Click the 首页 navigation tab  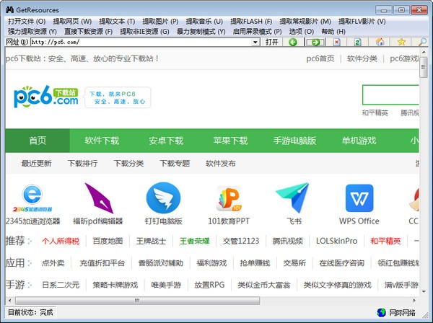pyautogui.click(x=38, y=141)
